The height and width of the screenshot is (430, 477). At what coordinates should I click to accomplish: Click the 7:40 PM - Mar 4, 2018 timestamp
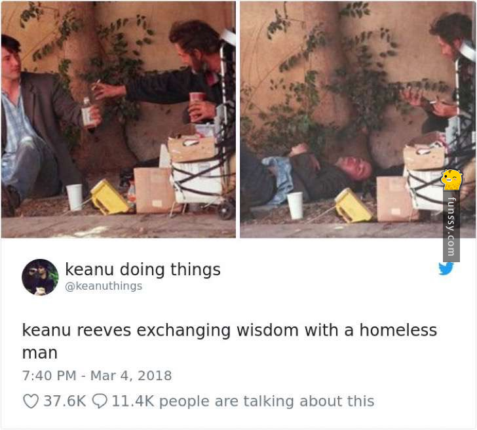pyautogui.click(x=97, y=376)
